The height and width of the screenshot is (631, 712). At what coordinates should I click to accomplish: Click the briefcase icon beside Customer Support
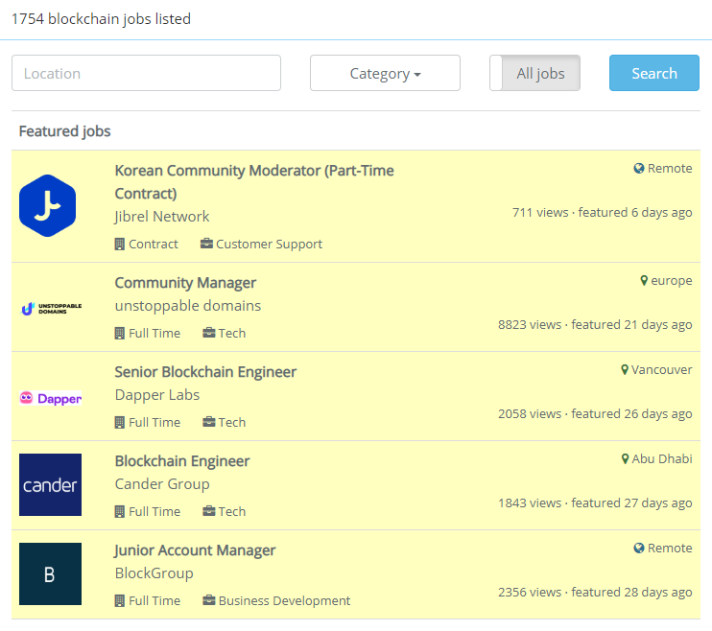[x=206, y=245]
